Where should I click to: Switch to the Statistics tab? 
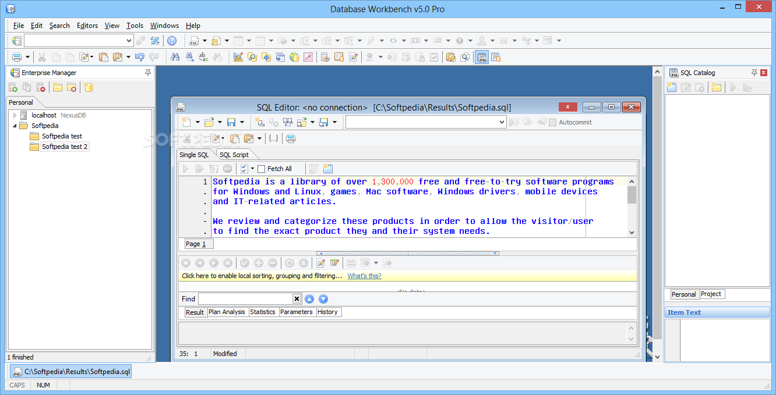263,312
